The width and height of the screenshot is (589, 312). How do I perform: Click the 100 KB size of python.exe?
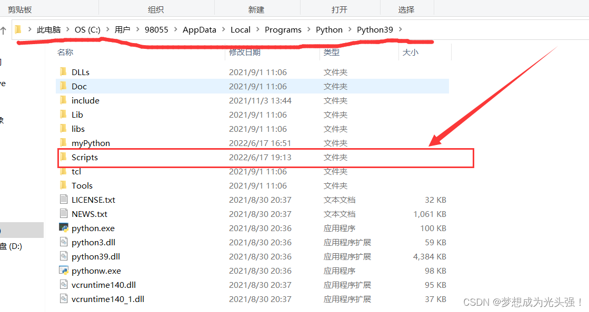[x=433, y=228]
